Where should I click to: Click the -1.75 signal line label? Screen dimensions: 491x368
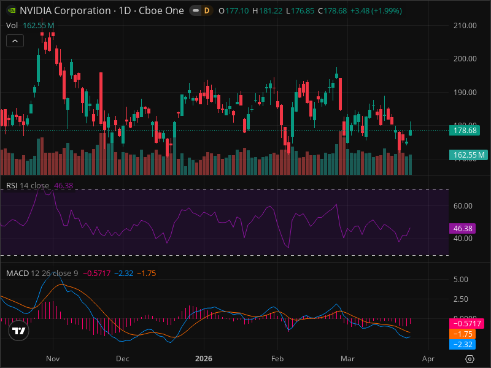point(463,334)
